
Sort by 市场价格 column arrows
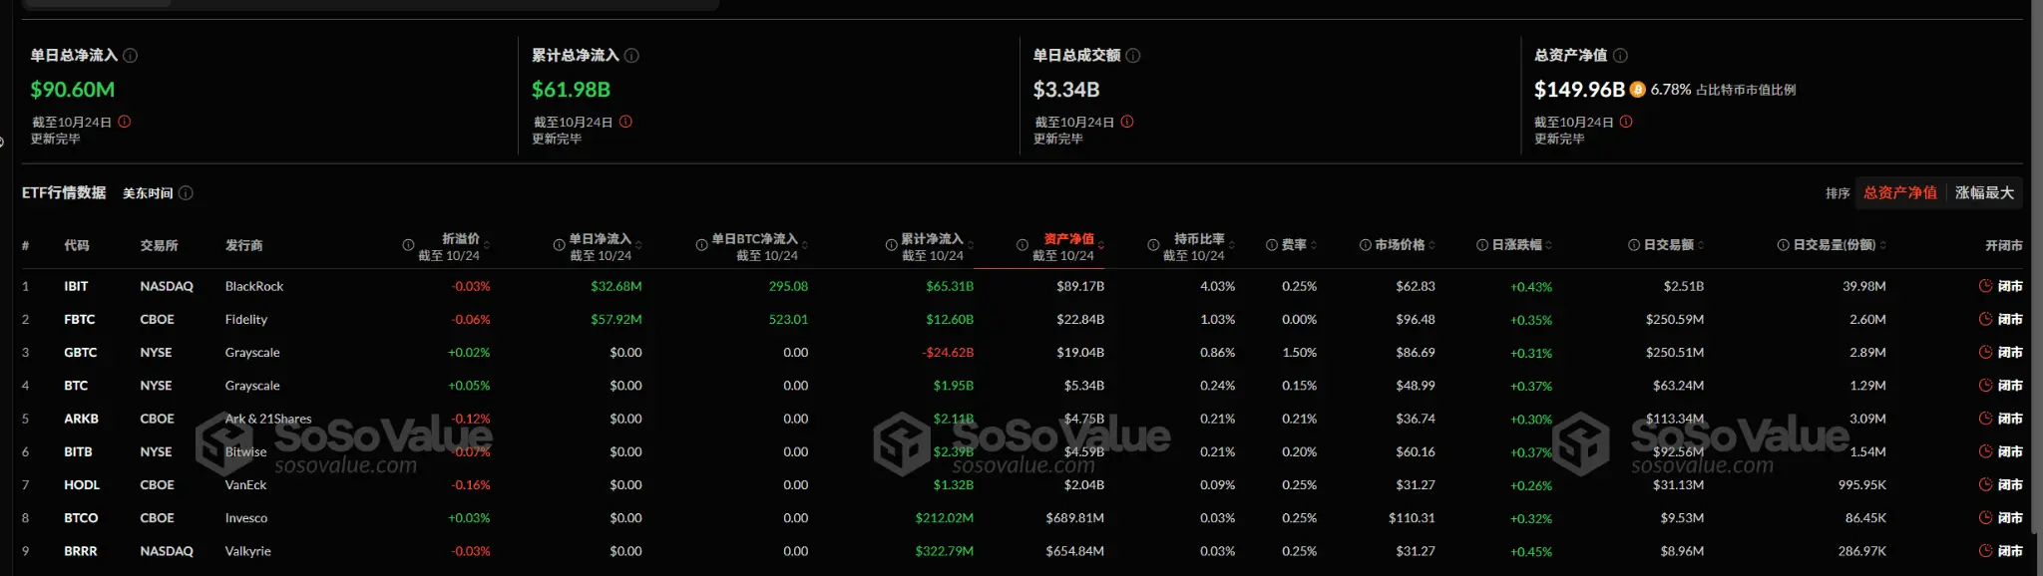[x=1432, y=245]
